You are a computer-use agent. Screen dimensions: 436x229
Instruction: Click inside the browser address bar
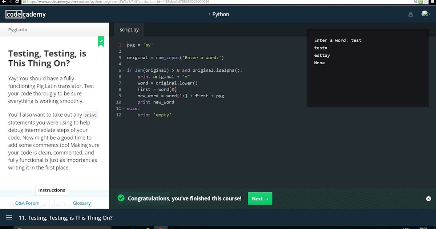pyautogui.click(x=145, y=2)
